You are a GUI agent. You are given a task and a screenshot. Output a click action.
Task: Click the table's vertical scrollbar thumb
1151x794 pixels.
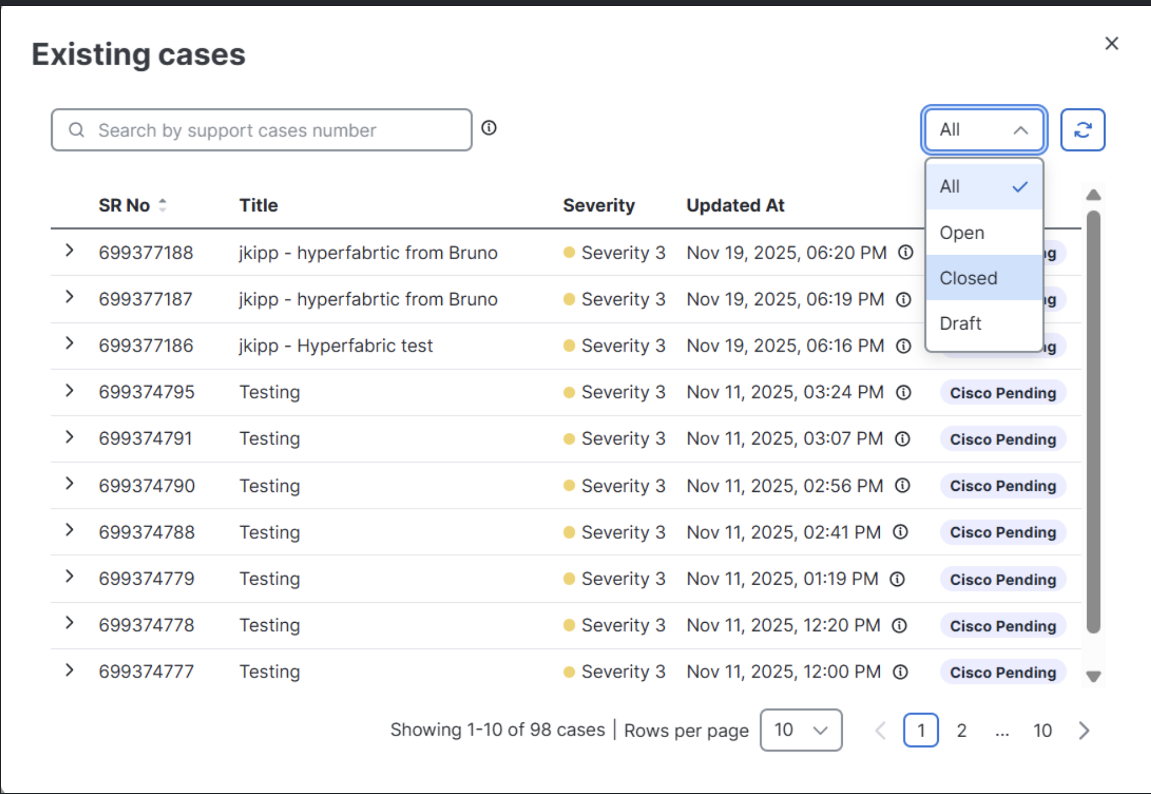1092,422
